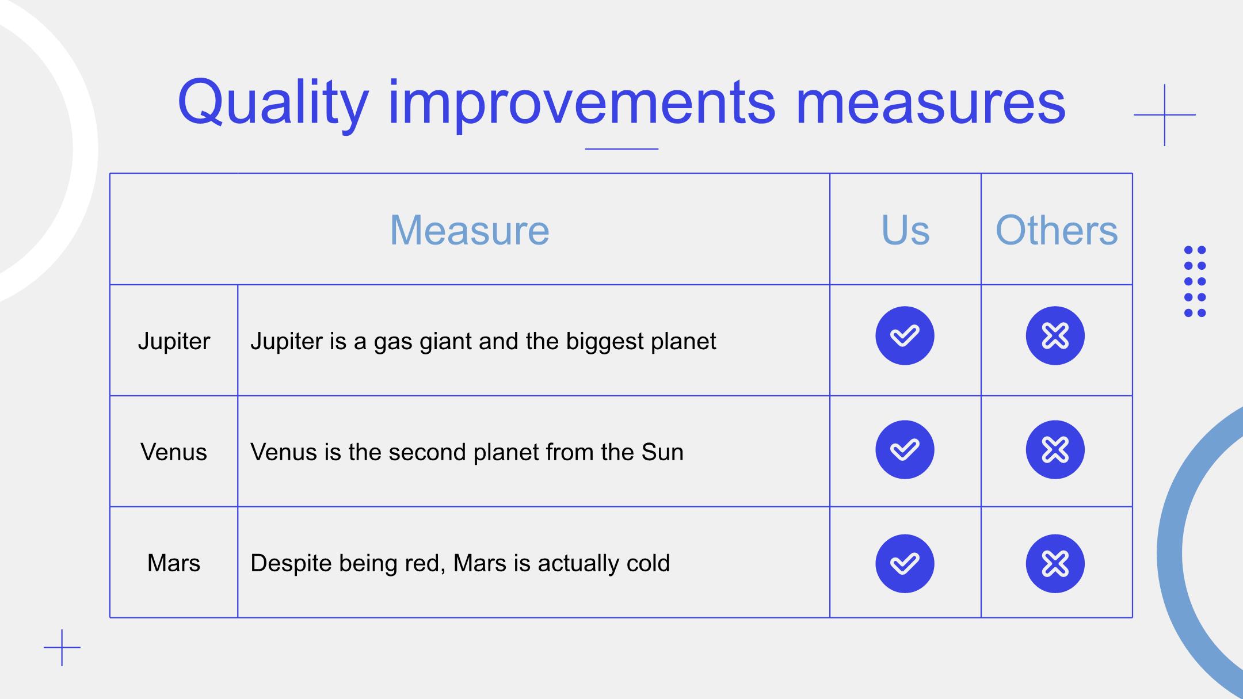The image size is (1243, 699).
Task: Select the dotted grid decoration on right
Action: tap(1195, 281)
